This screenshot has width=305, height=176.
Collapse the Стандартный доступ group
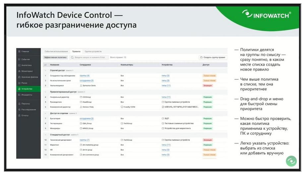tap(45, 135)
